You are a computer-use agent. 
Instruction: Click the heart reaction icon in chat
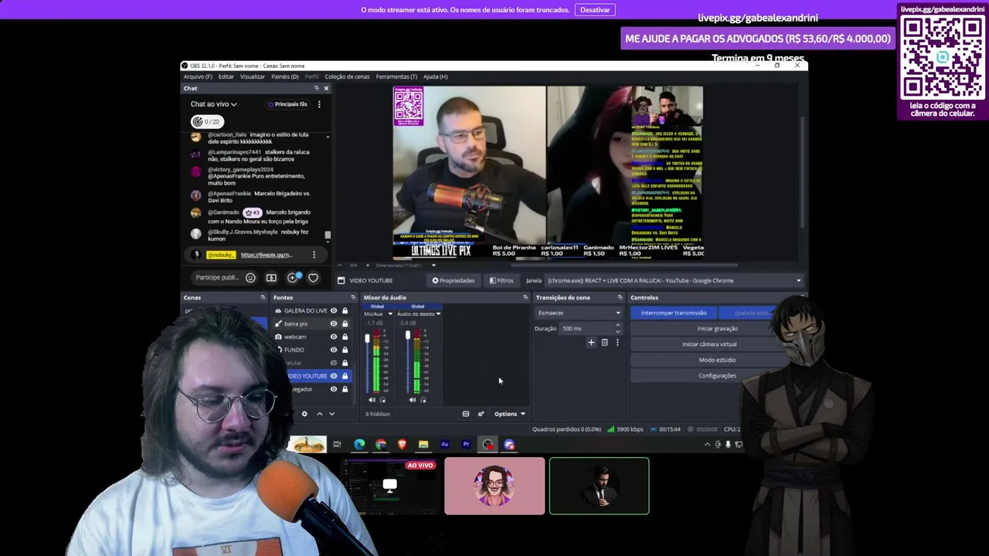[x=313, y=278]
